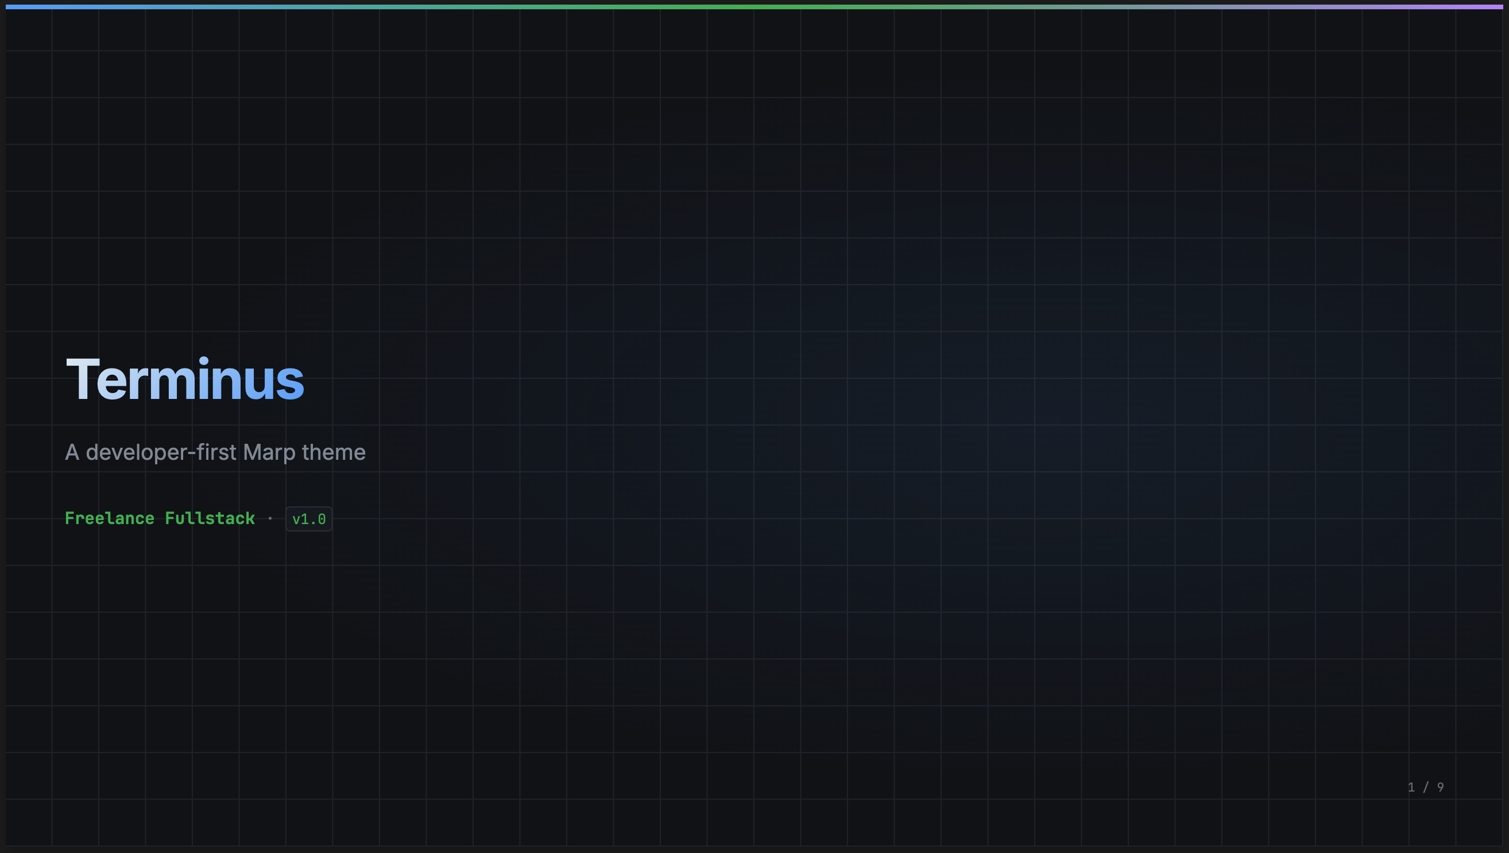Click the Terminus slide title
Image resolution: width=1509 pixels, height=853 pixels.
[x=184, y=379]
